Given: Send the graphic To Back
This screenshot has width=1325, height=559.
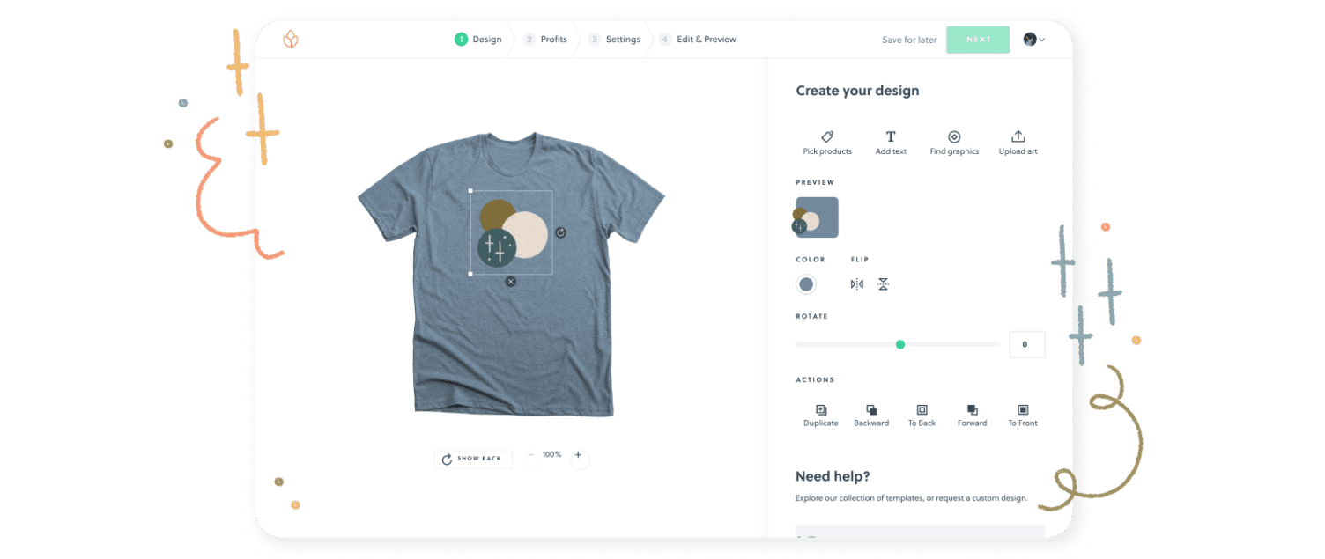Looking at the screenshot, I should point(922,410).
